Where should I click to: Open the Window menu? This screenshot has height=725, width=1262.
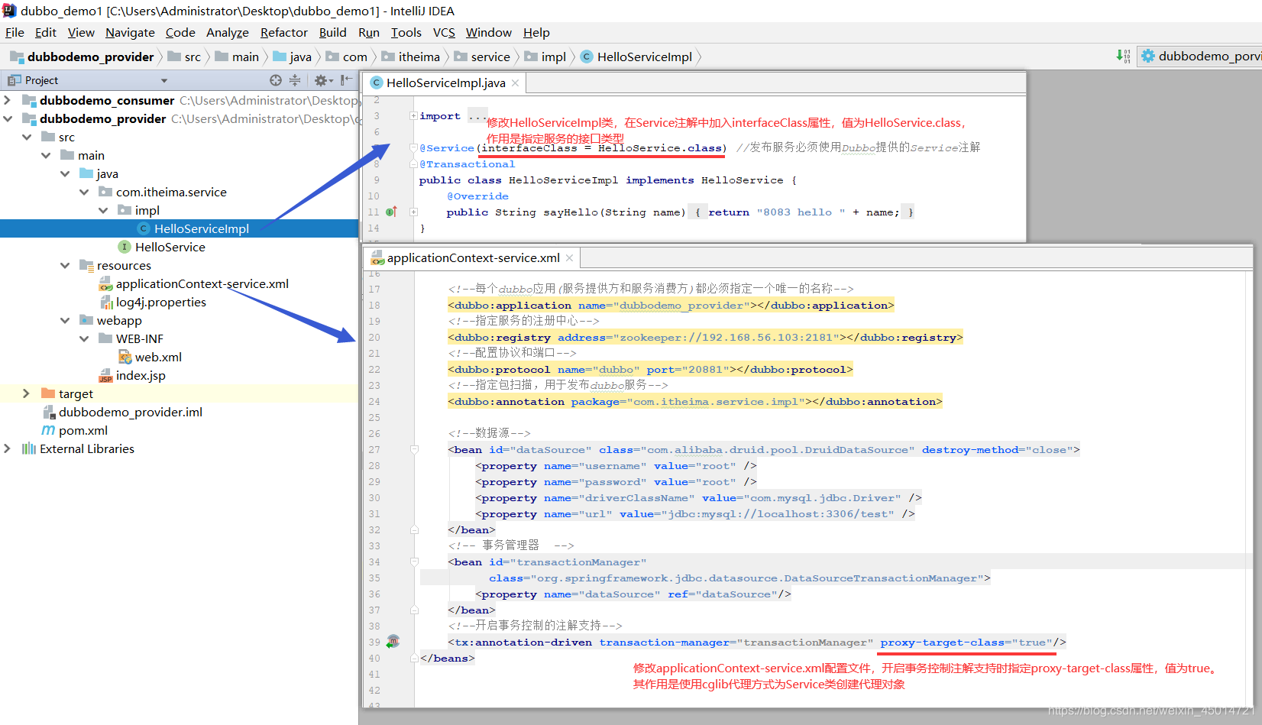coord(489,32)
